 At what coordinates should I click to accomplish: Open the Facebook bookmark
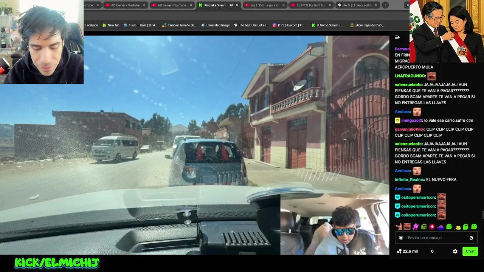[x=92, y=25]
